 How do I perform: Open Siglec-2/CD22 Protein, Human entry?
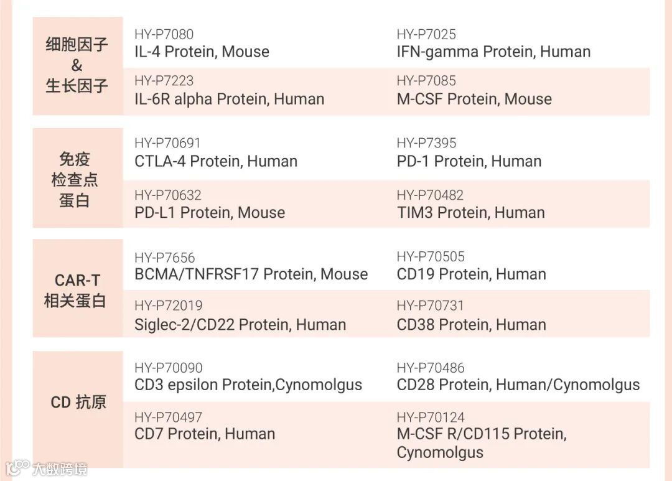pos(240,325)
